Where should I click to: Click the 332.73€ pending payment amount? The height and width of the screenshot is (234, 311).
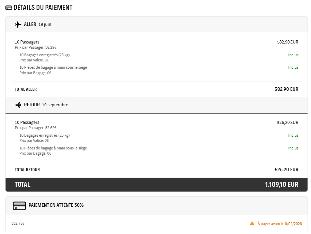18,223
